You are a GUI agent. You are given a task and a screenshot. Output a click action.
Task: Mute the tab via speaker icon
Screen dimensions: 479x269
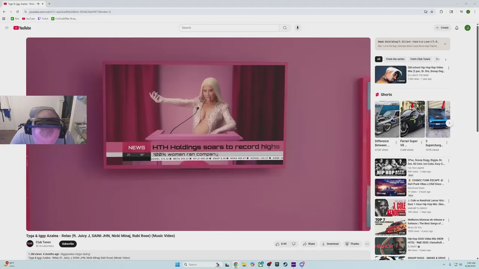pyautogui.click(x=38, y=4)
